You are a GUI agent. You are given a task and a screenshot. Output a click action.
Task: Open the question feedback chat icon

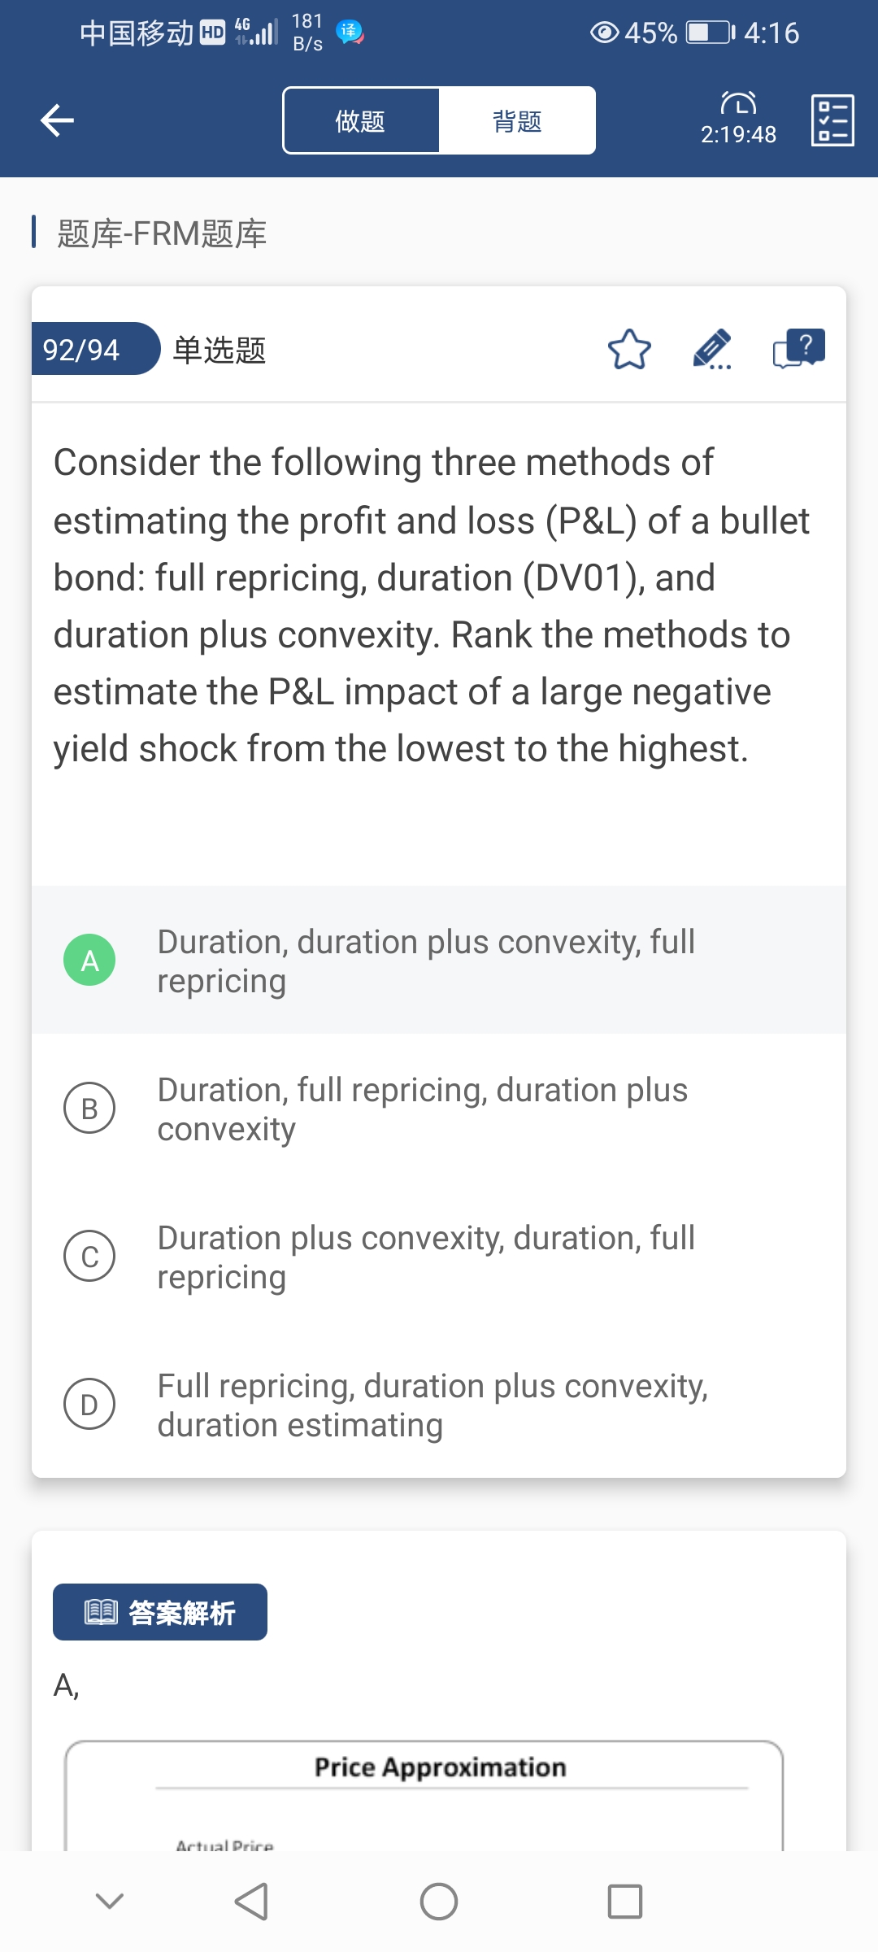[x=798, y=350]
